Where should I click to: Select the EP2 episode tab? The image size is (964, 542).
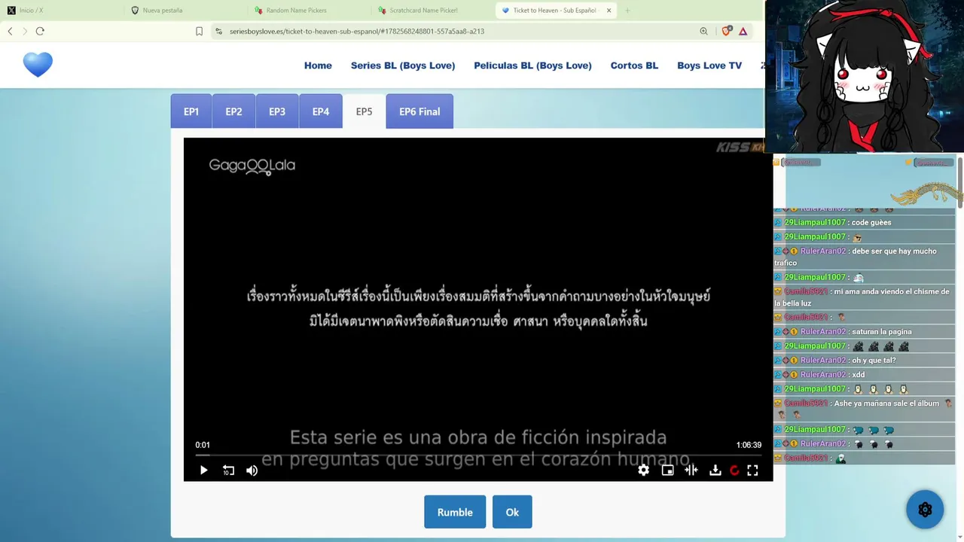pos(233,111)
